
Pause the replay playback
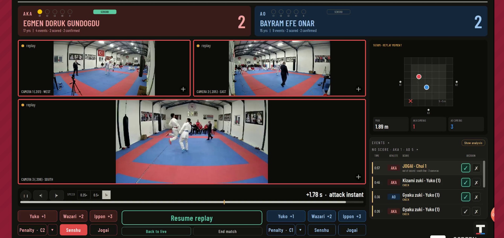click(x=26, y=196)
